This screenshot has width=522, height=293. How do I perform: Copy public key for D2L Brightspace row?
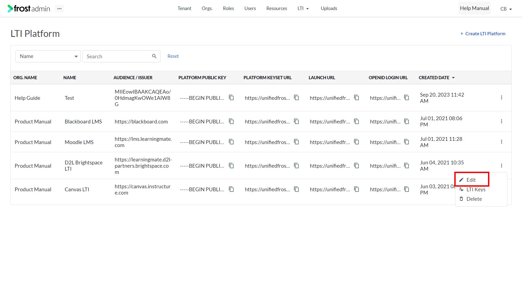[231, 165]
